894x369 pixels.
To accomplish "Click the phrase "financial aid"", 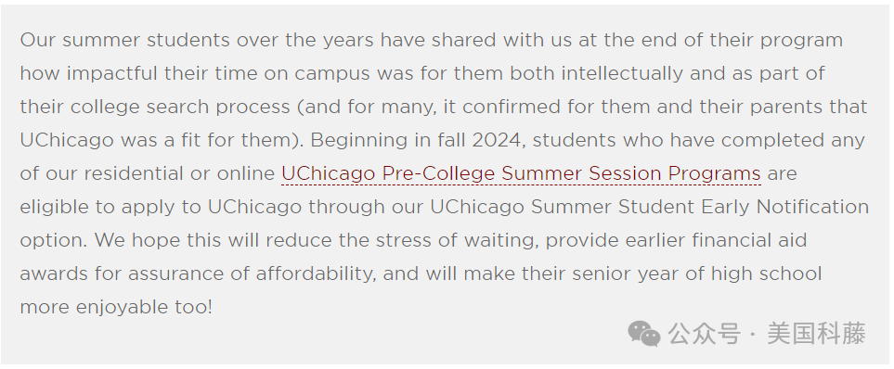I will pyautogui.click(x=749, y=240).
